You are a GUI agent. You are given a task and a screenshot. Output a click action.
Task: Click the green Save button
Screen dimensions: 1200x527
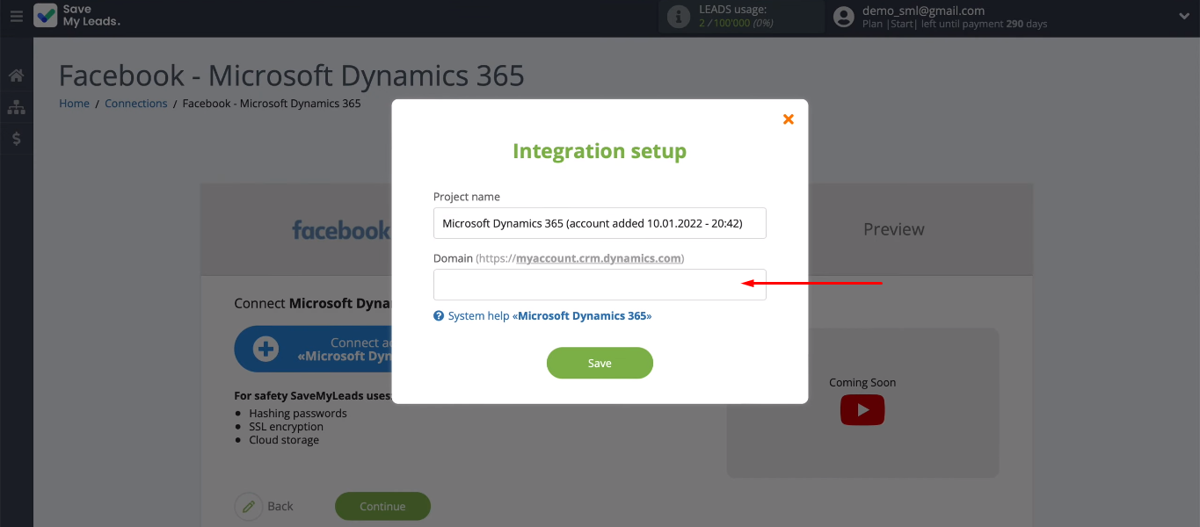(x=600, y=363)
